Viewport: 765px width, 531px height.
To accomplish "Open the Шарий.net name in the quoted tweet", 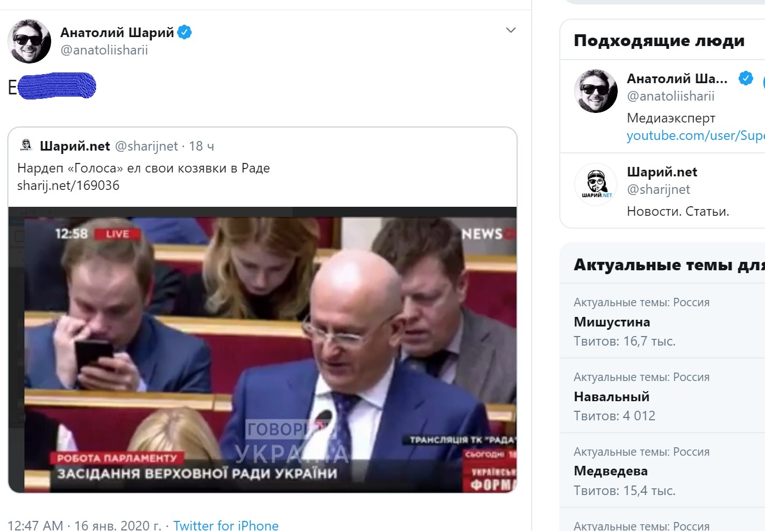I will pyautogui.click(x=75, y=146).
